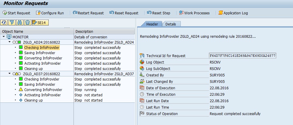
Task: Collapse the ZGLD_AD24:20160822 request node
Action: [x=10, y=42]
